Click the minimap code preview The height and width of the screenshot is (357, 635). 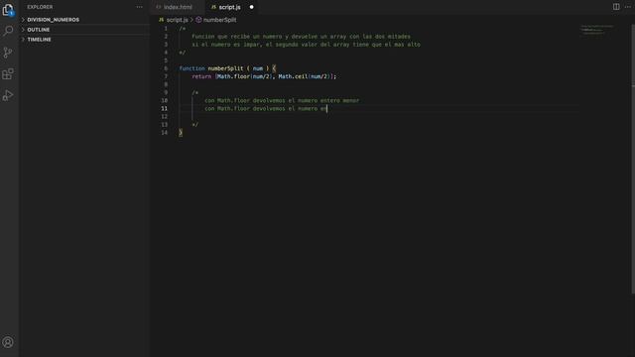click(x=597, y=30)
